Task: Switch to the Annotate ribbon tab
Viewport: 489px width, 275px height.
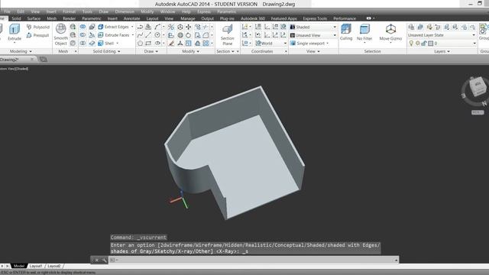Action: coord(132,18)
